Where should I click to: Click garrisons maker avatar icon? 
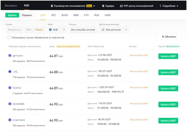(10, 56)
